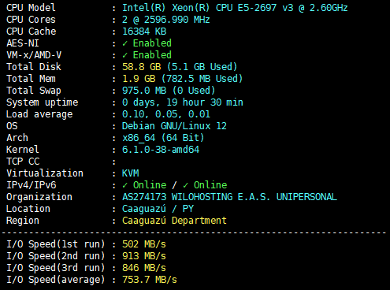Click the Total Mem label
This screenshot has width=390, height=290.
31,79
